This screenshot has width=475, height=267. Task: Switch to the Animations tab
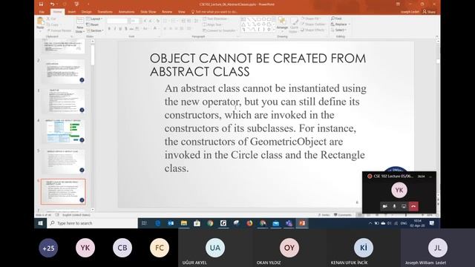126,12
